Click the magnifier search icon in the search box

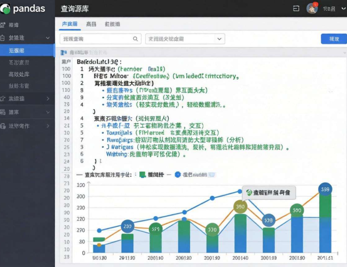pos(135,39)
